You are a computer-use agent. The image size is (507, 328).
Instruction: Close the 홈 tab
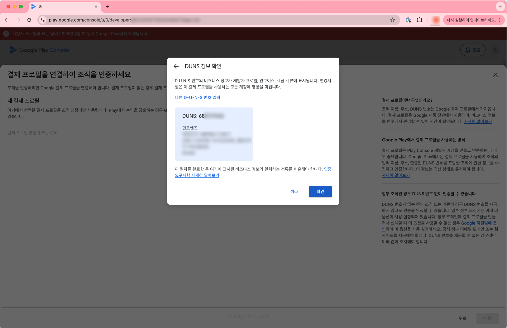click(x=96, y=7)
